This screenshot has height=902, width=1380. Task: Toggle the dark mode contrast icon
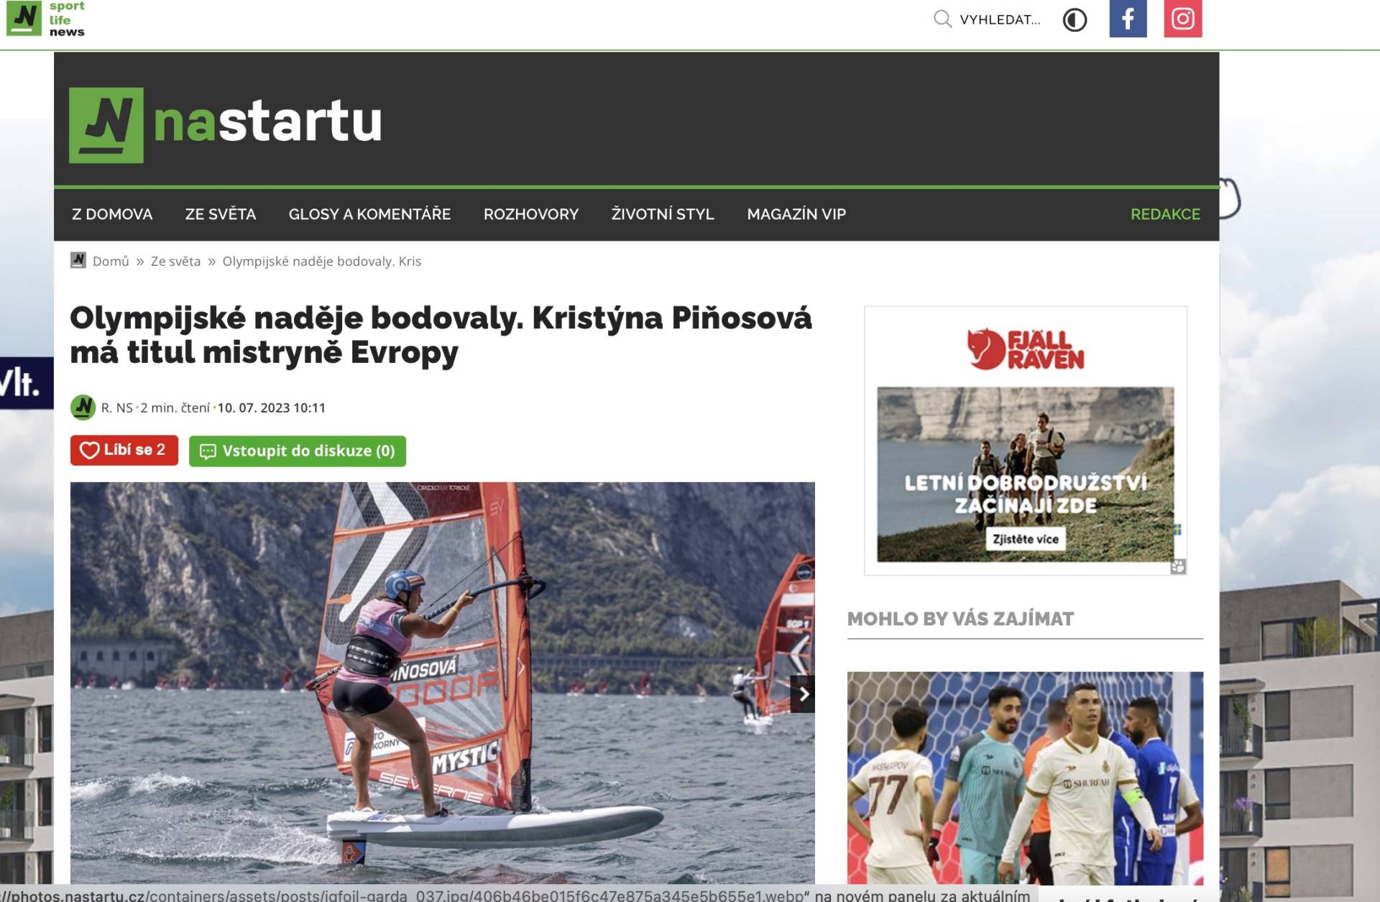(1075, 19)
